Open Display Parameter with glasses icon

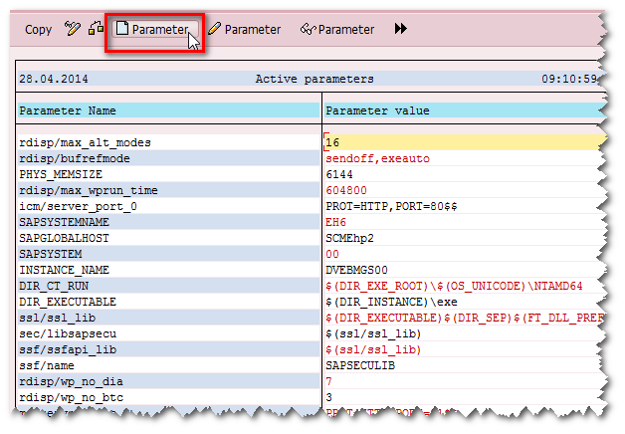pos(337,30)
